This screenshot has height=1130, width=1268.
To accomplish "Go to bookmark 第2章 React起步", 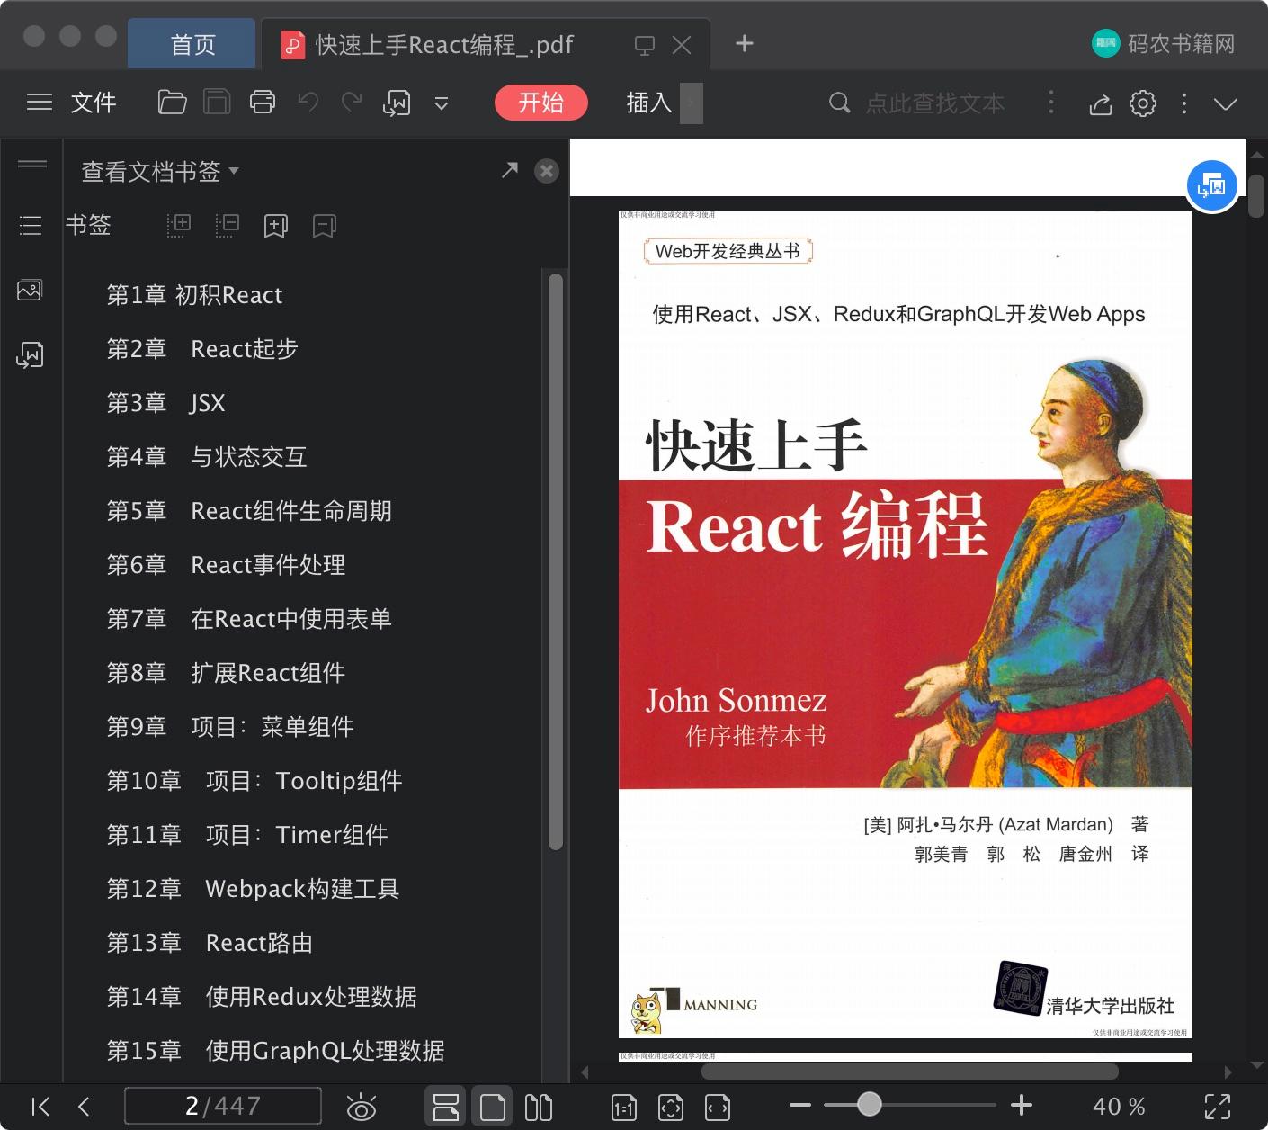I will pyautogui.click(x=202, y=349).
